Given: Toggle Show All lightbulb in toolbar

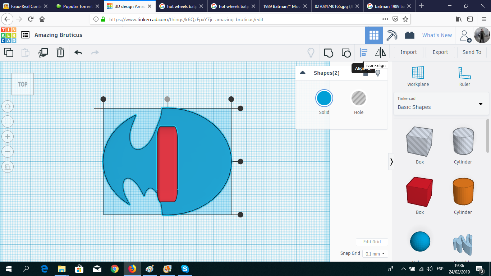Looking at the screenshot, I should [311, 52].
